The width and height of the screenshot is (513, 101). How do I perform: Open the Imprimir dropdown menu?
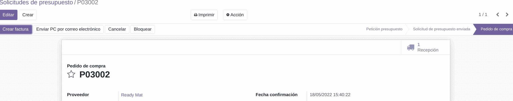204,15
